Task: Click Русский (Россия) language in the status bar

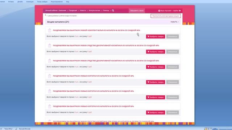Action: (25, 129)
